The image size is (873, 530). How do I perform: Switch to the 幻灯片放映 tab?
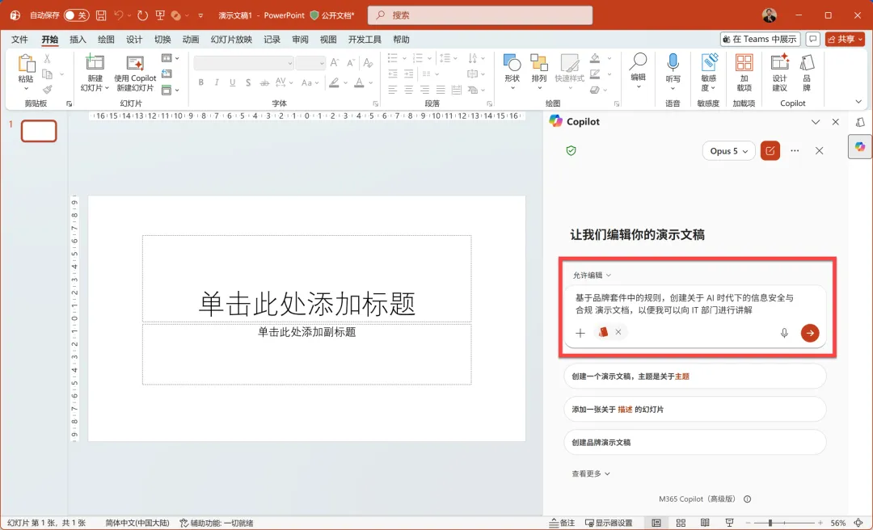(231, 39)
